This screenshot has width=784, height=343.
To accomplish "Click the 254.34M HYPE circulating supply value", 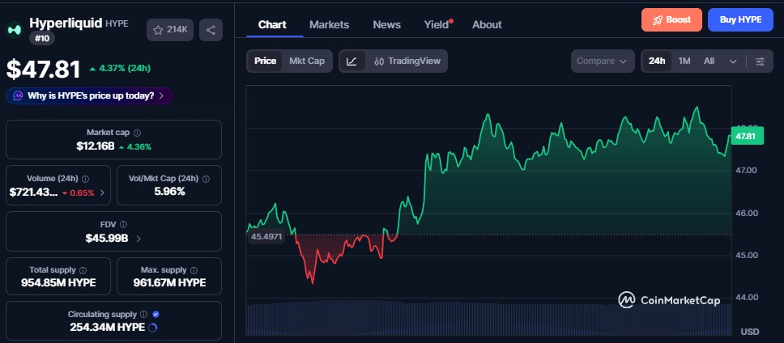I will [108, 328].
